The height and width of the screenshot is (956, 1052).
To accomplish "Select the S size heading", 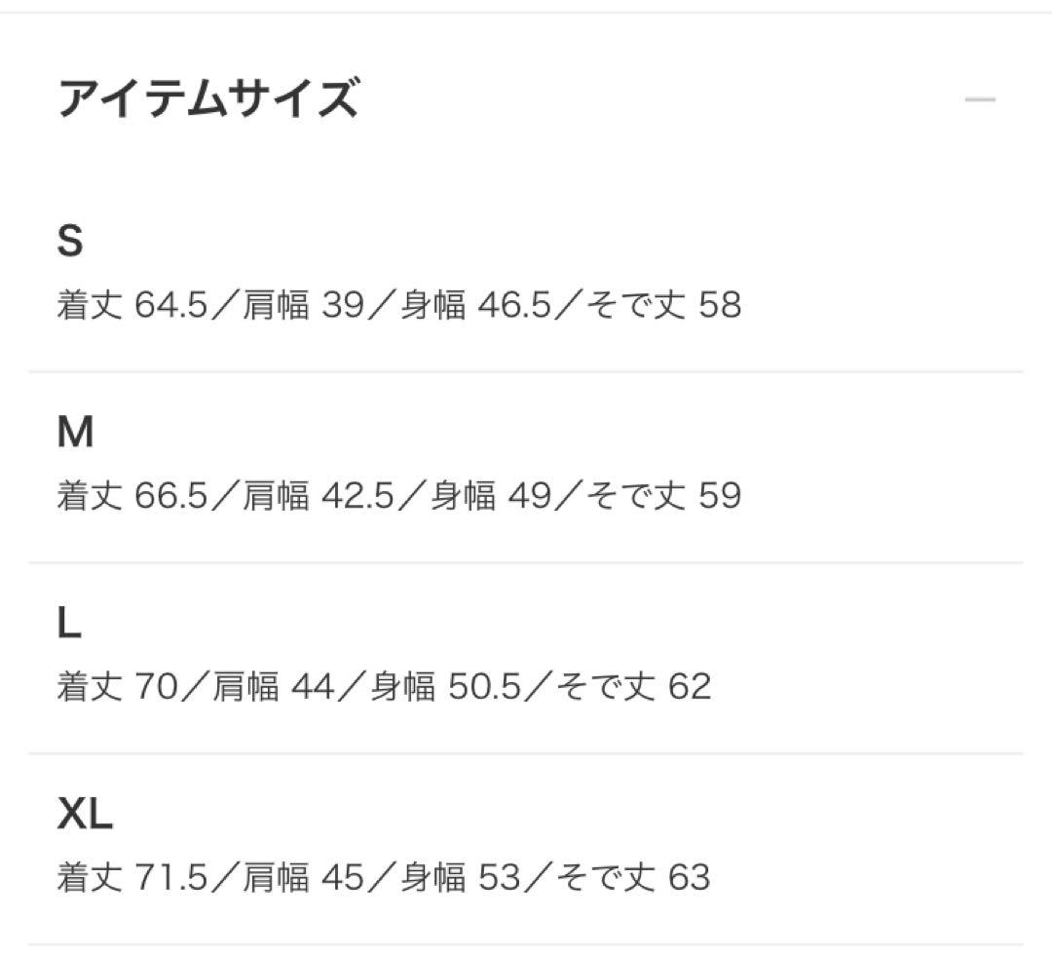I will click(71, 241).
